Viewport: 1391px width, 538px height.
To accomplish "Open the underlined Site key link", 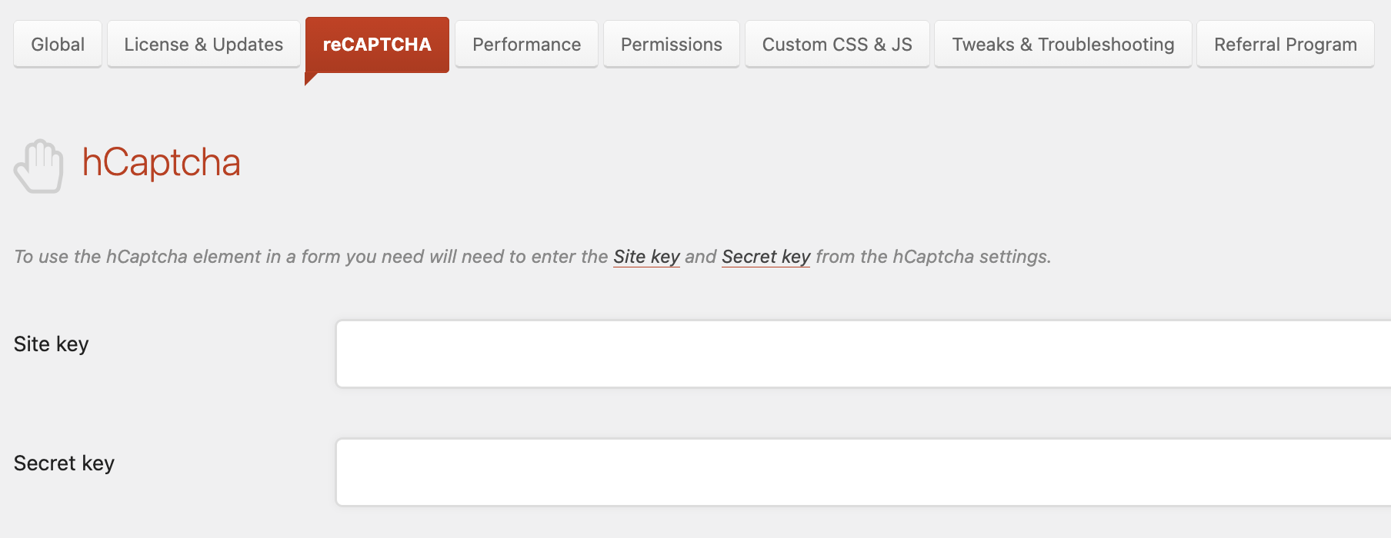I will pyautogui.click(x=645, y=257).
